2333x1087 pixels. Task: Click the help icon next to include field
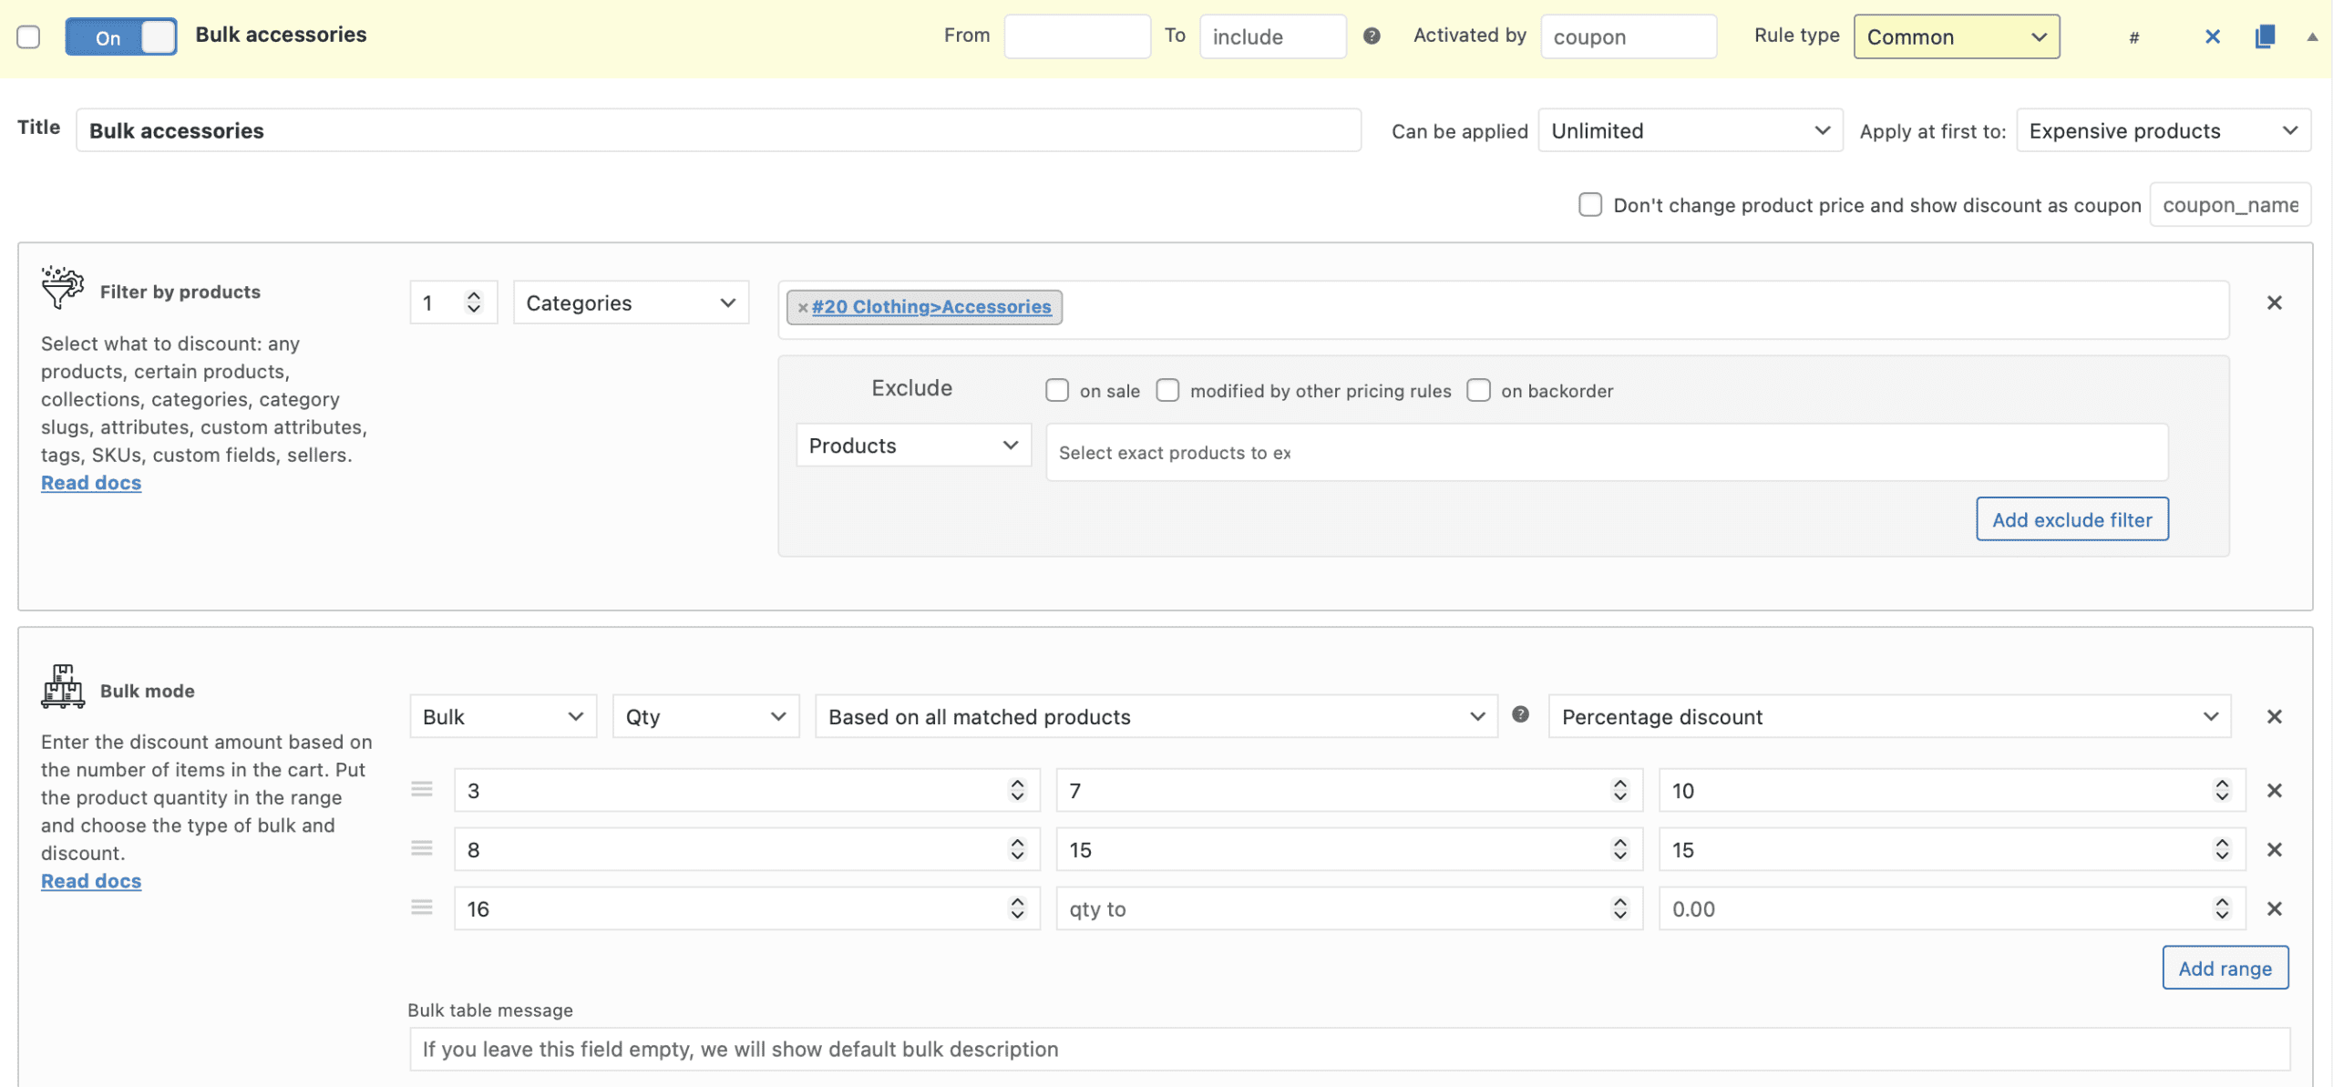[x=1372, y=36]
